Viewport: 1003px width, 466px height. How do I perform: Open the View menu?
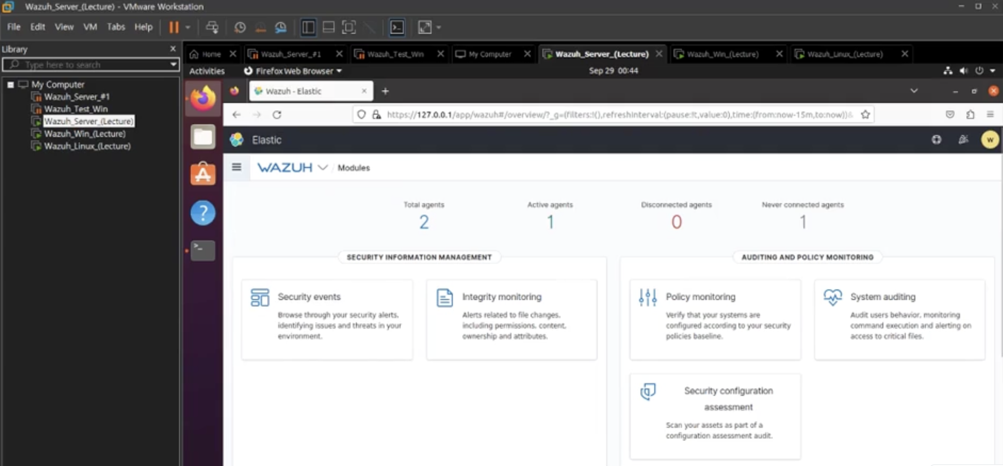tap(64, 27)
